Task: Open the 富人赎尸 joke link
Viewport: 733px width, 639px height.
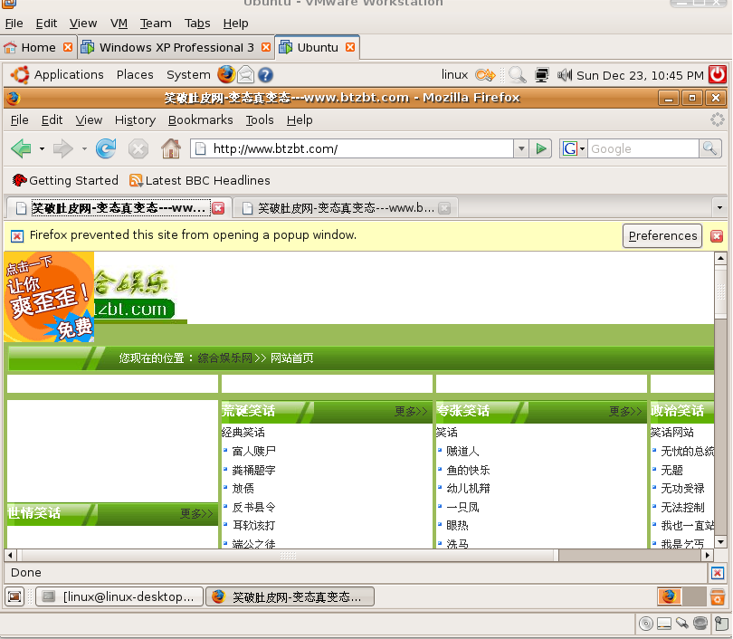Action: [254, 451]
